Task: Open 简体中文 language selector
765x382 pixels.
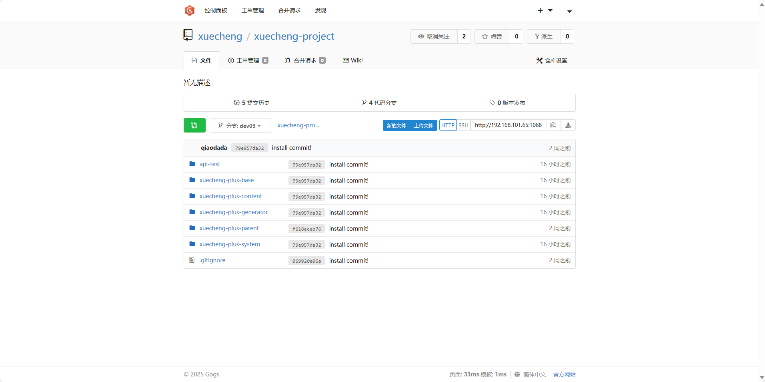Action: pos(535,374)
